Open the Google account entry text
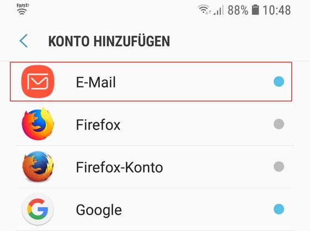Image resolution: width=310 pixels, height=231 pixels. point(99,211)
